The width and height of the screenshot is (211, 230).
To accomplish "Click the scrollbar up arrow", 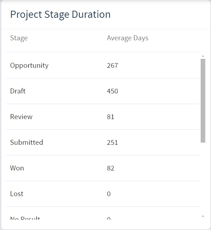I will pos(203,56).
